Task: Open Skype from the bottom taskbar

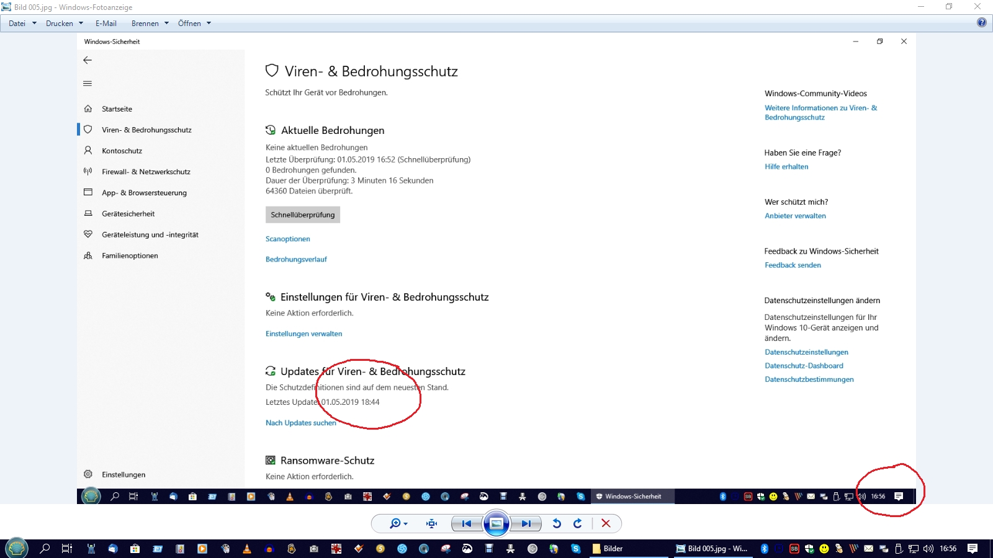Action: tap(576, 549)
